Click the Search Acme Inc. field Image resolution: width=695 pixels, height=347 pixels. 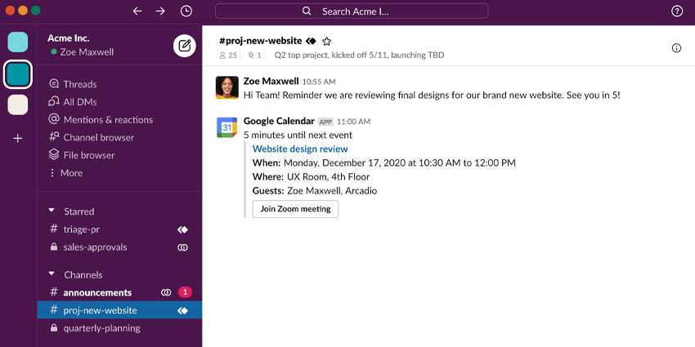coord(352,11)
